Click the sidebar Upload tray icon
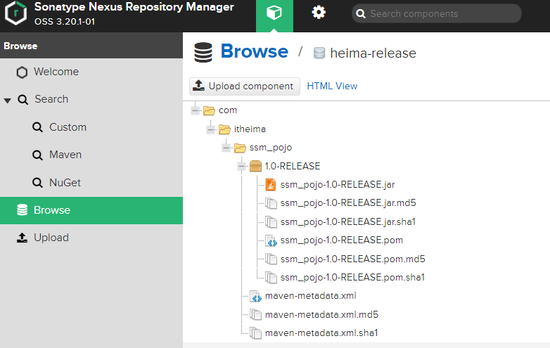Screen dimensions: 550x348 coord(22,238)
